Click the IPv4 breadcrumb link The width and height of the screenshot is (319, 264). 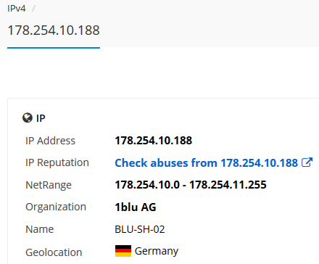click(17, 9)
